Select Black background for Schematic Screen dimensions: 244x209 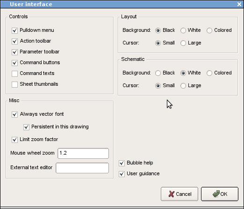point(158,73)
